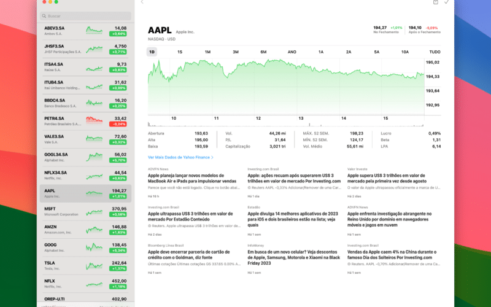The image size is (491, 307).
Task: Select the TUDO chart range
Action: [x=435, y=52]
